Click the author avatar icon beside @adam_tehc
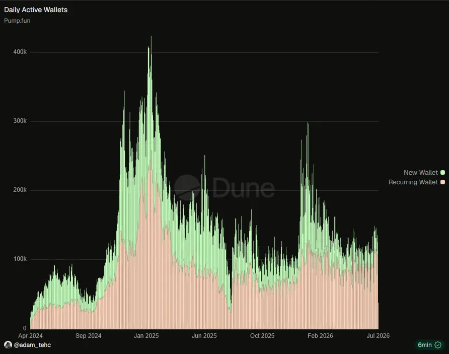Image resolution: width=449 pixels, height=354 pixels. tap(8, 345)
